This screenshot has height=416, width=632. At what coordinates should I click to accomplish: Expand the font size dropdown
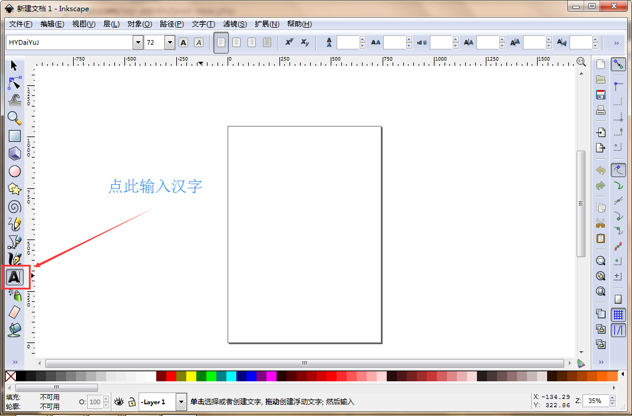(x=170, y=42)
